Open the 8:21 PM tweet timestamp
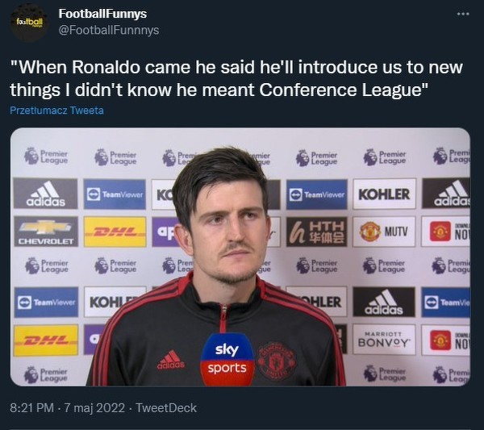Image resolution: width=484 pixels, height=430 pixels. tap(31, 408)
